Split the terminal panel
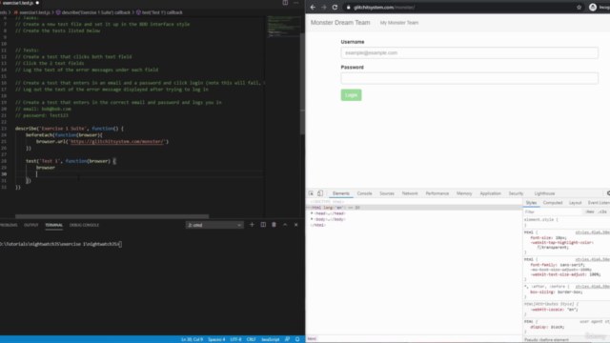This screenshot has height=343, width=610. point(263,225)
